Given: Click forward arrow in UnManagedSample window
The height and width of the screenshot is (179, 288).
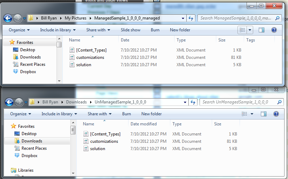Looking at the screenshot, I should click(x=19, y=102).
